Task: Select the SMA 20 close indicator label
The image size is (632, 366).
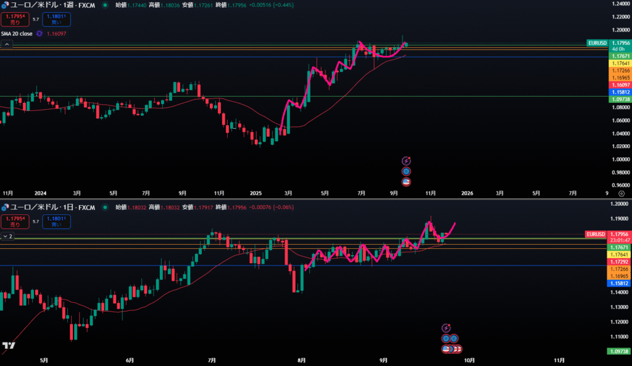Action: [17, 34]
